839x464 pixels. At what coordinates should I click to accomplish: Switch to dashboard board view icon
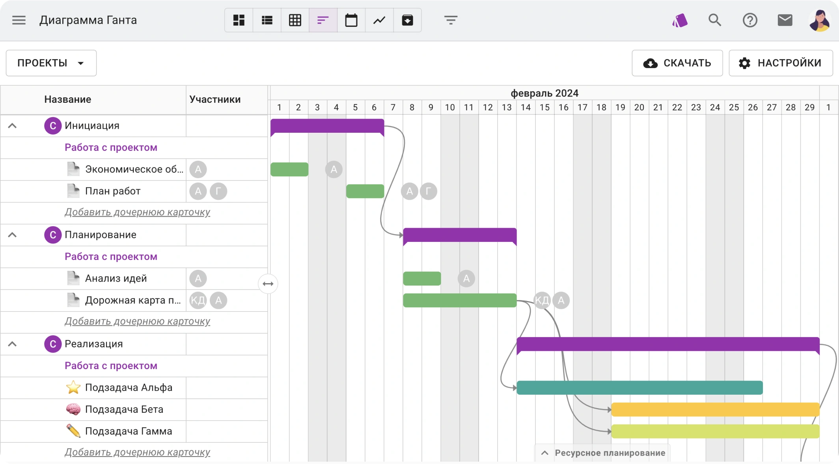click(239, 20)
